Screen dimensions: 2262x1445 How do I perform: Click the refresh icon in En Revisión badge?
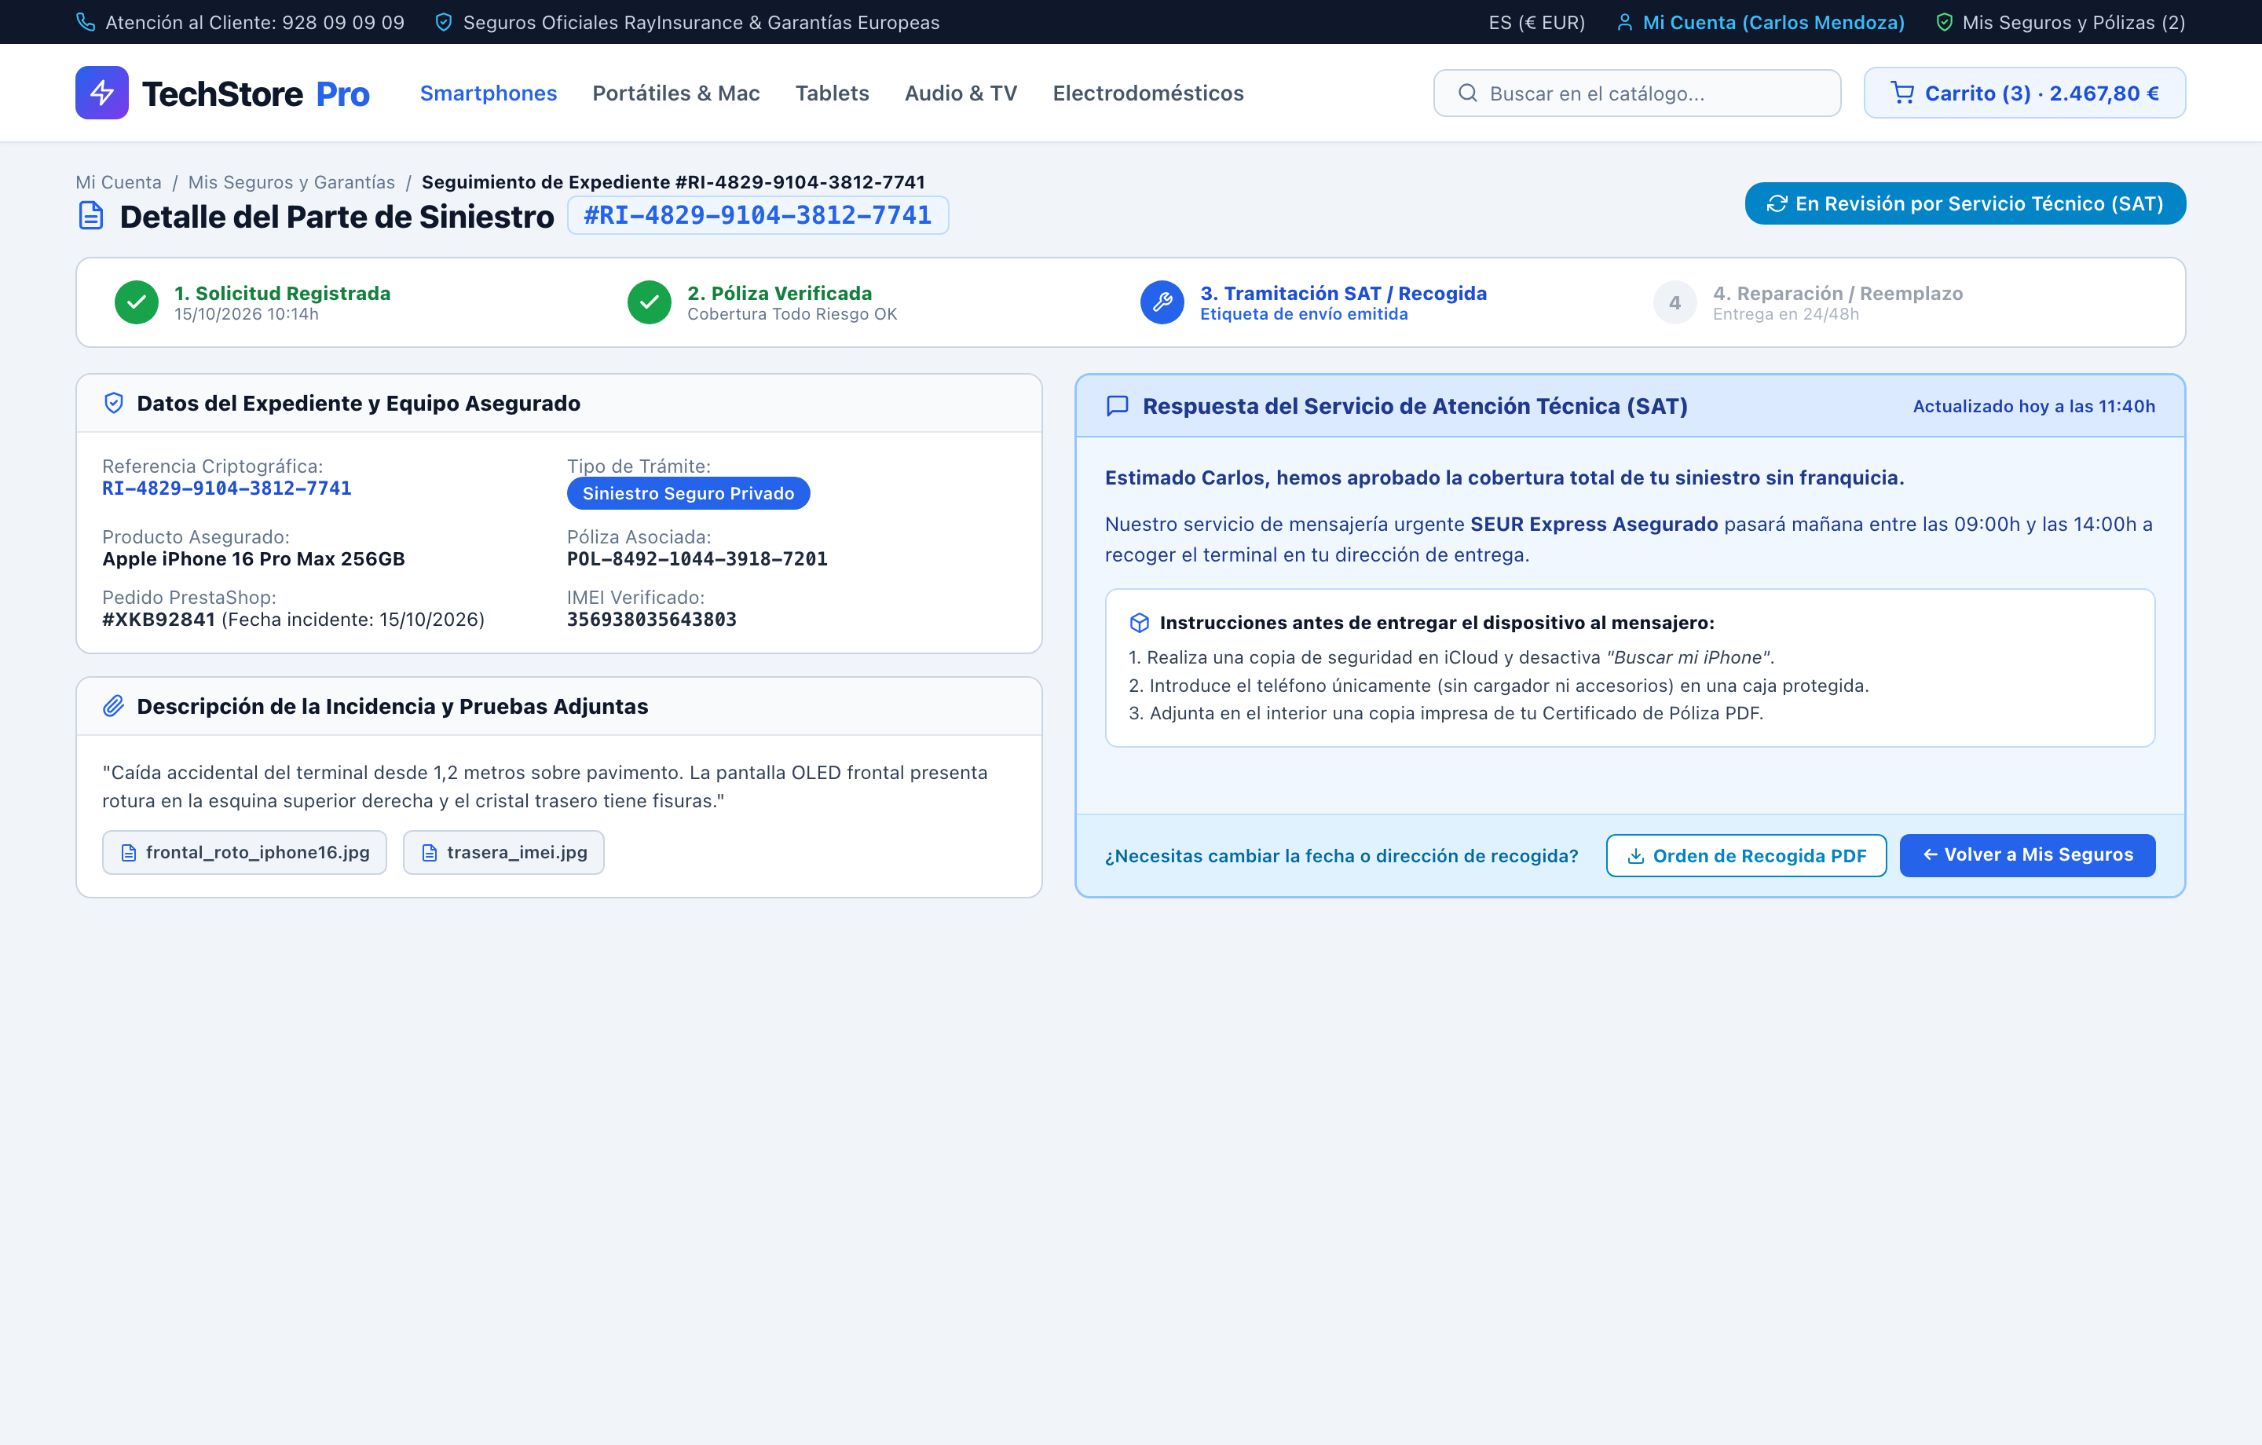click(x=1777, y=204)
